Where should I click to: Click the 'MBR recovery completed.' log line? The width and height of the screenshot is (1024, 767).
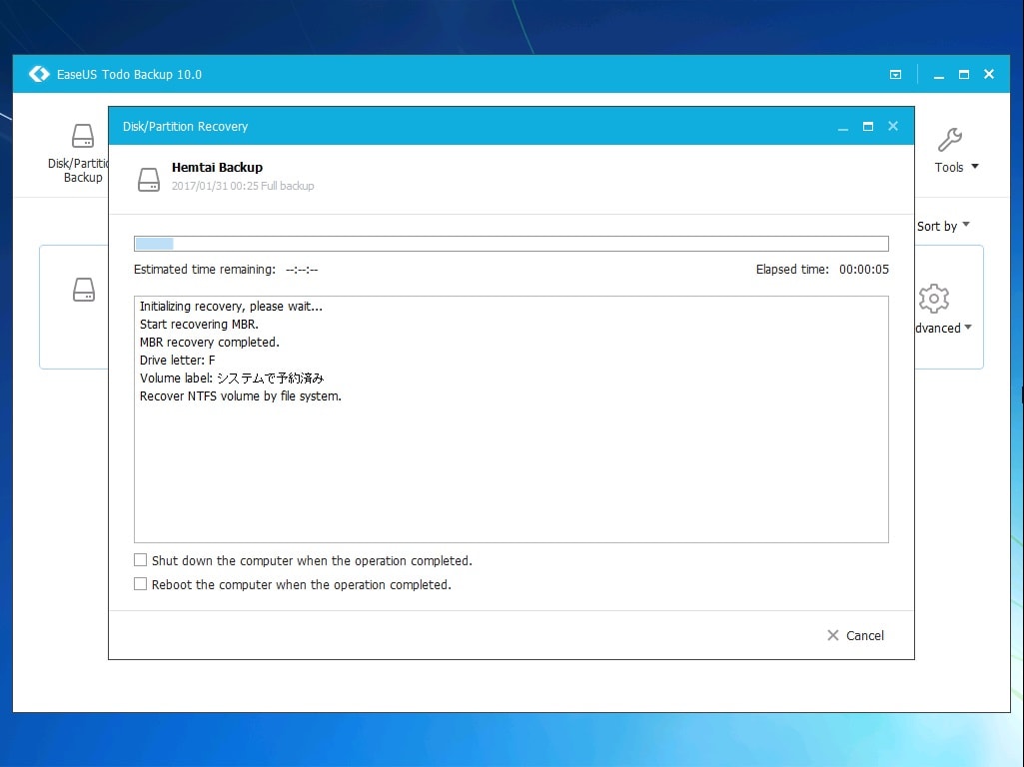[x=210, y=342]
